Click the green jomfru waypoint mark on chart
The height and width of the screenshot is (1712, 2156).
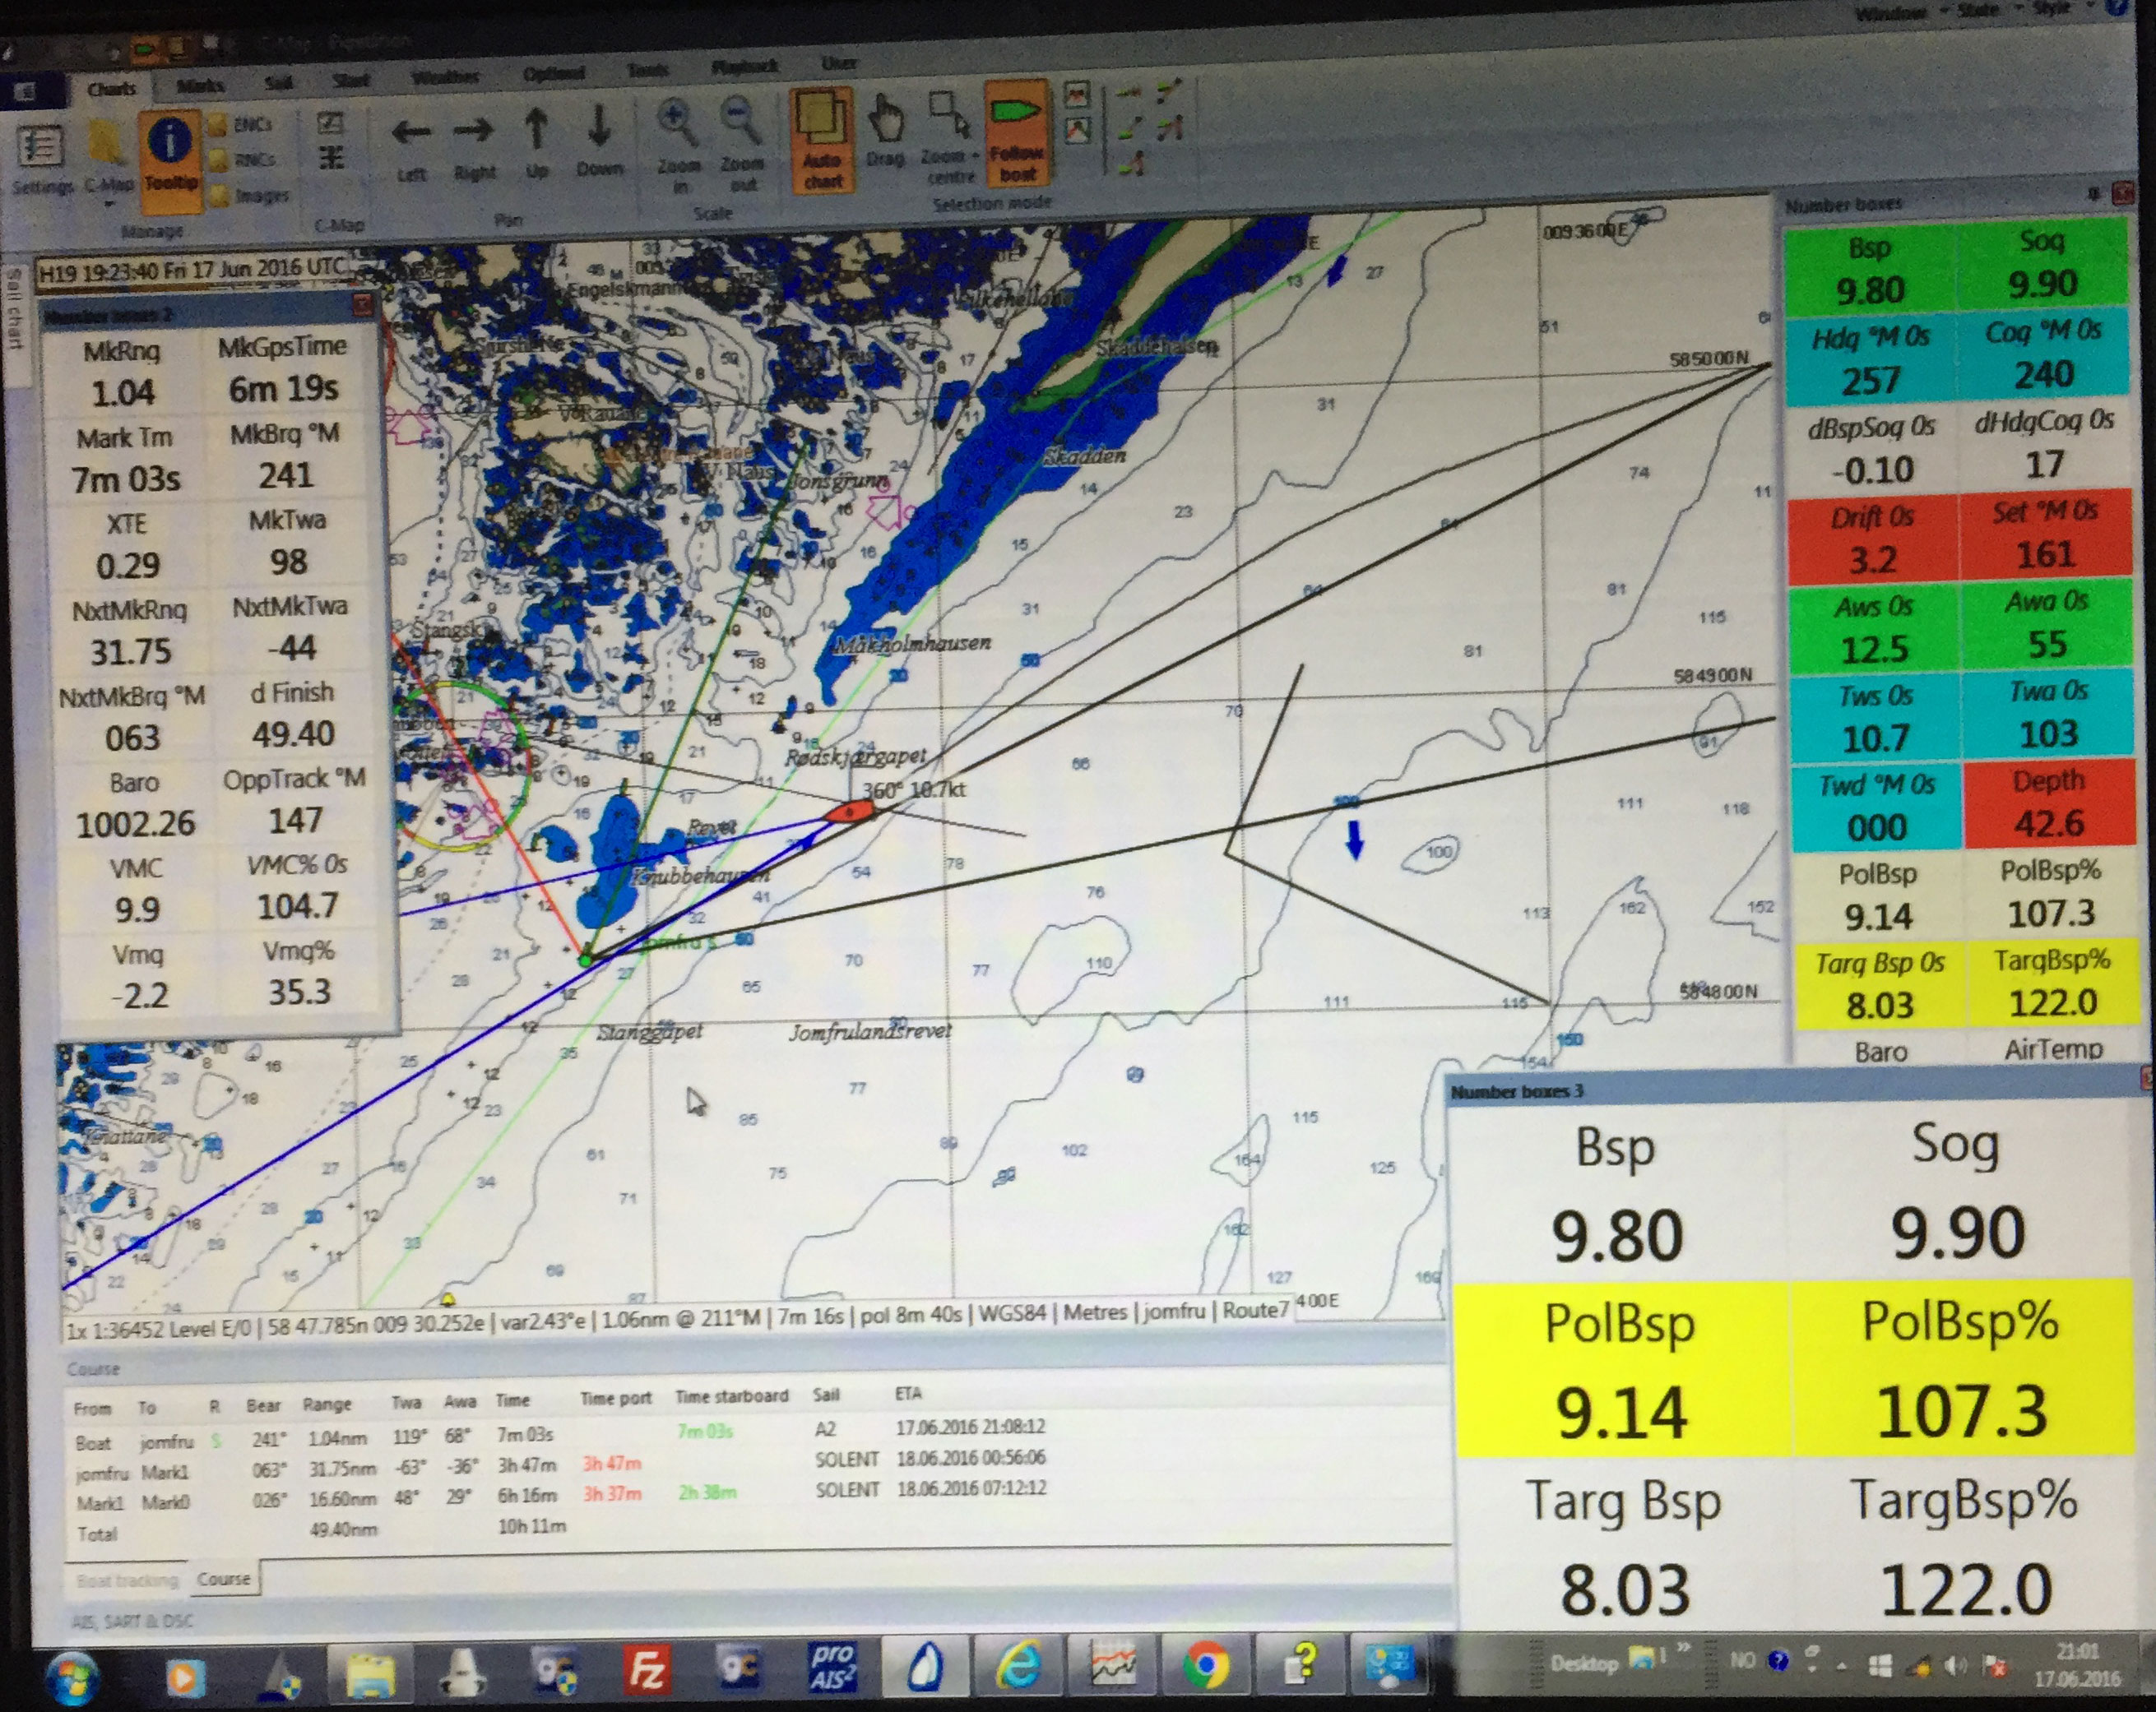[x=586, y=960]
